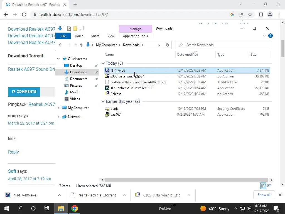285x214 pixels.
Task: Sort by Size column header
Action: point(254,55)
